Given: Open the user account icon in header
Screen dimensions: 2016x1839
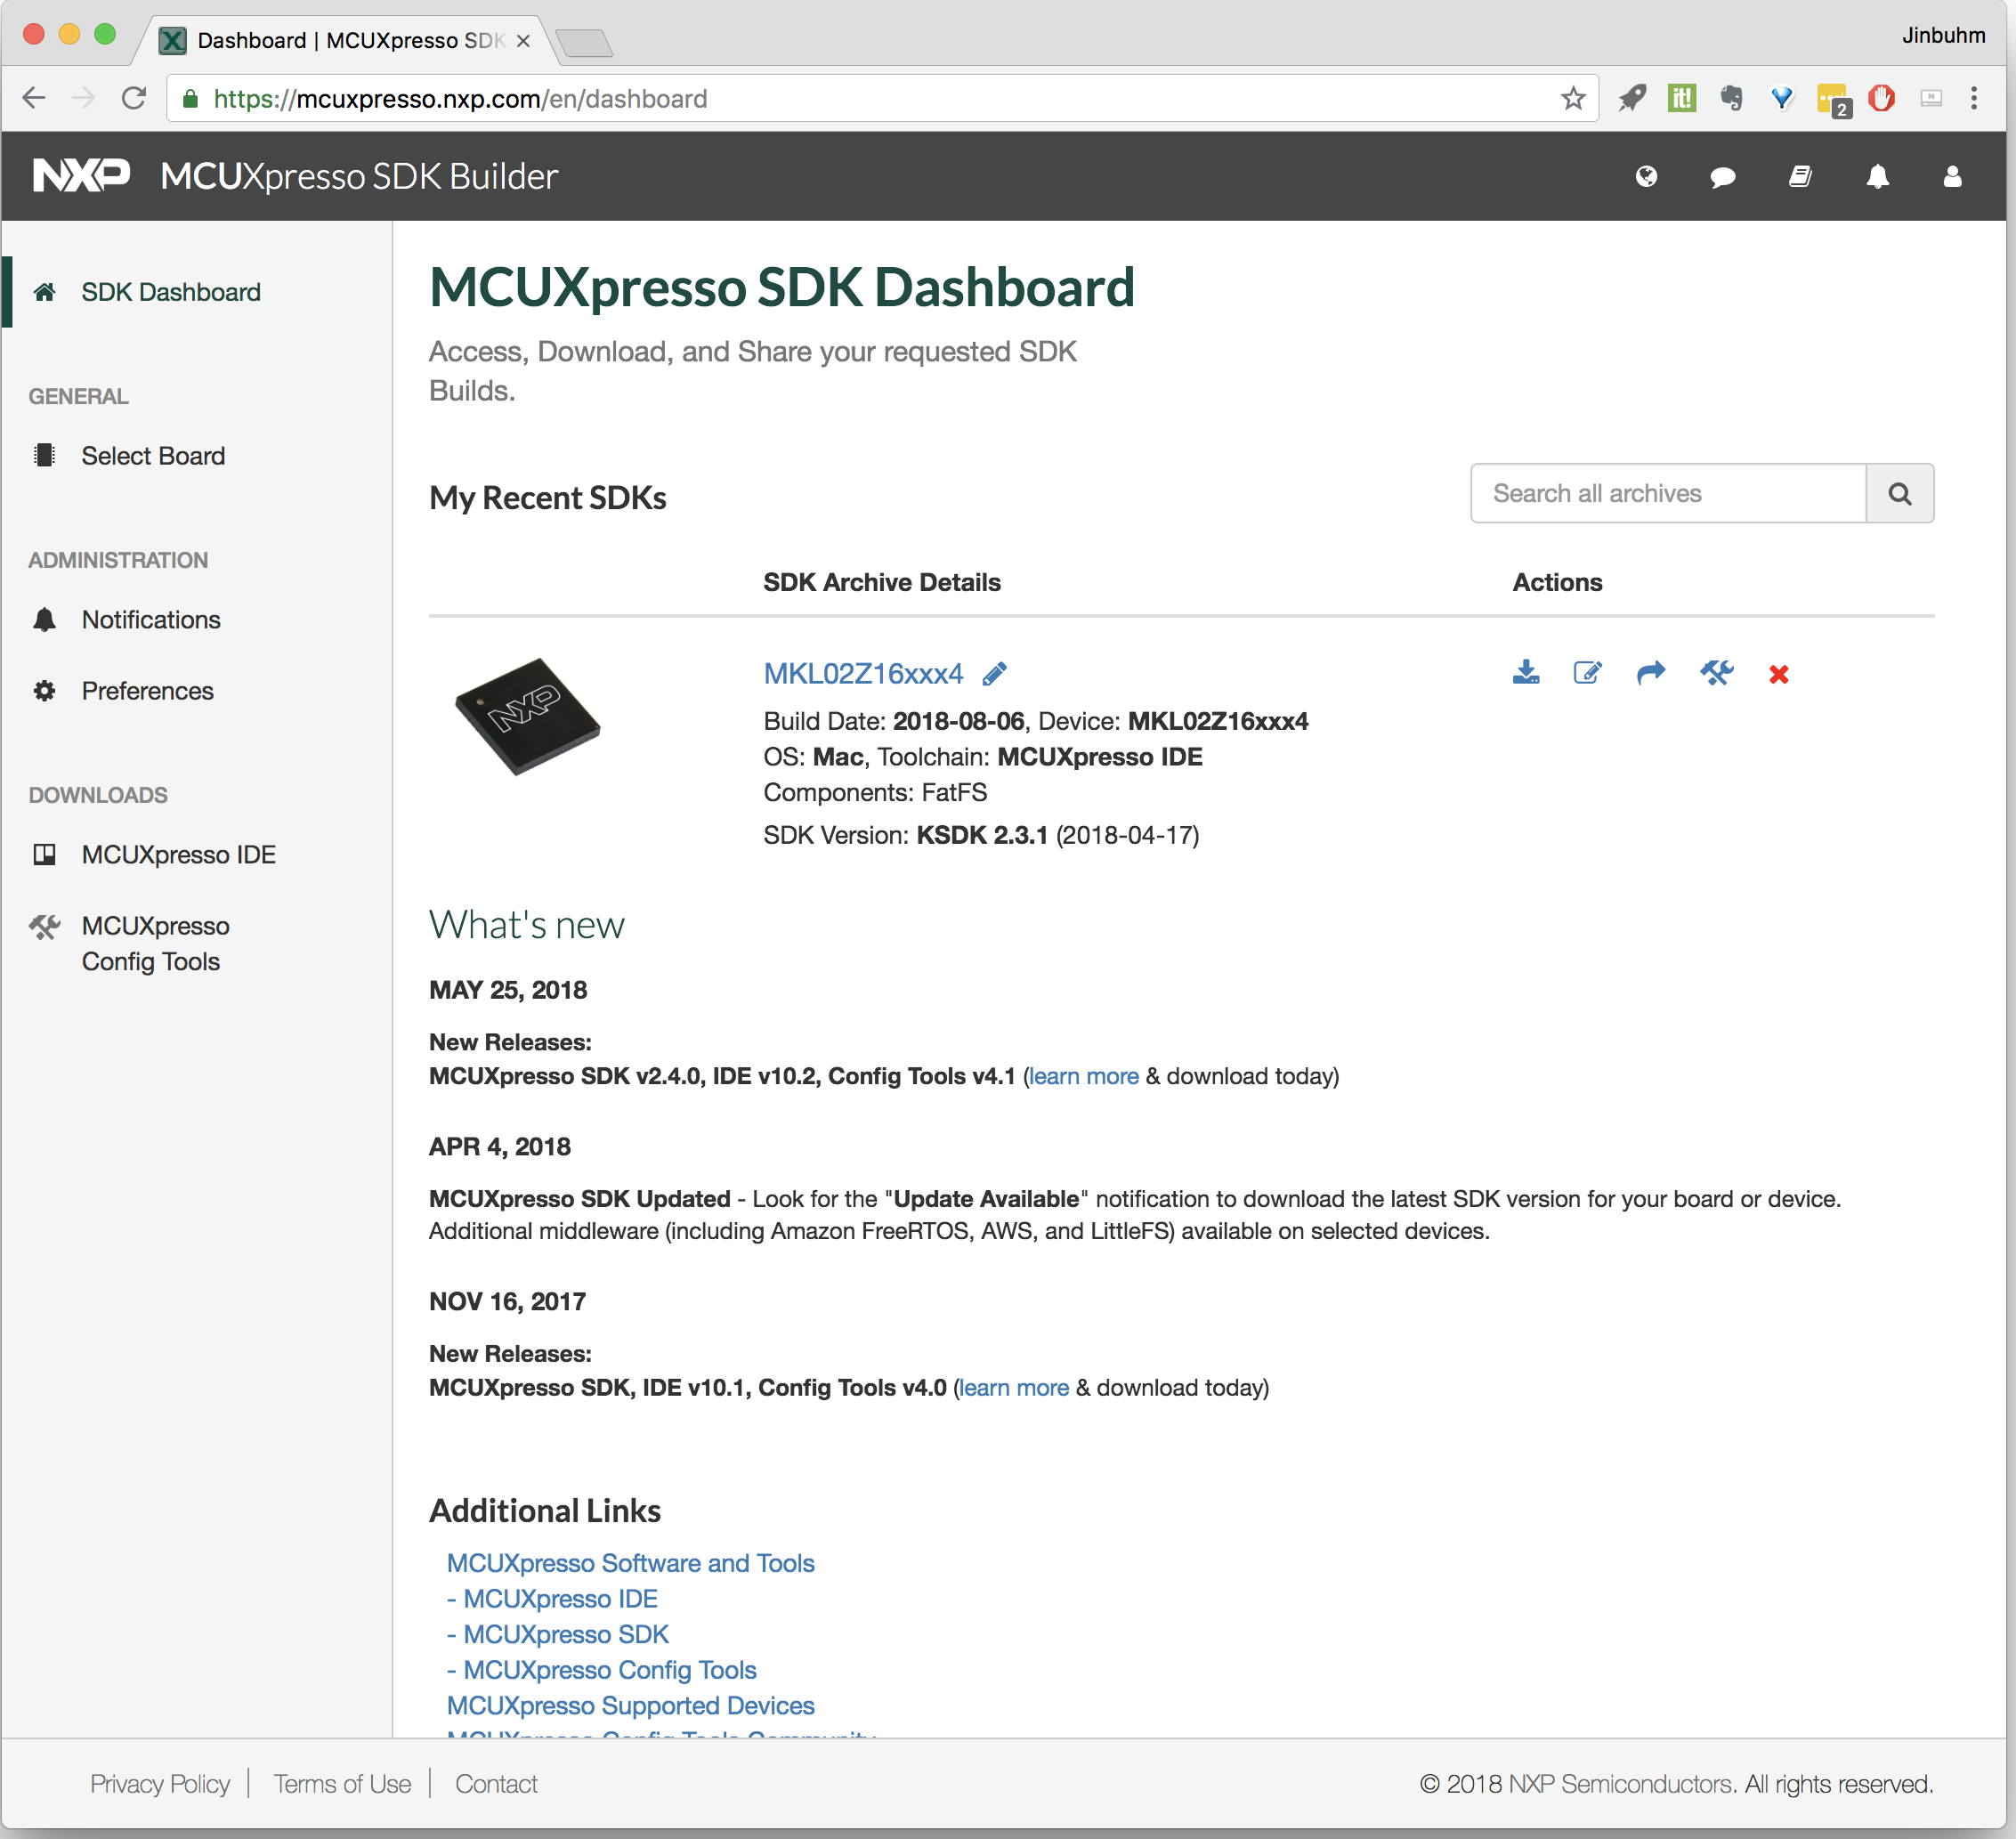Looking at the screenshot, I should [1952, 177].
